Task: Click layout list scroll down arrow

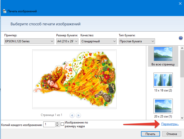Action: click(182, 118)
